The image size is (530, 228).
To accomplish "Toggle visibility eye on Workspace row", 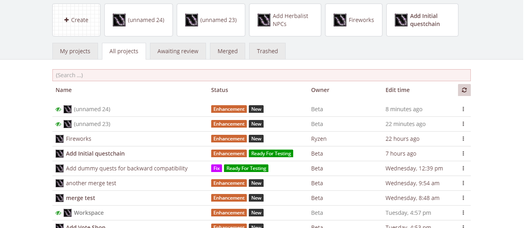I will 58,213.
